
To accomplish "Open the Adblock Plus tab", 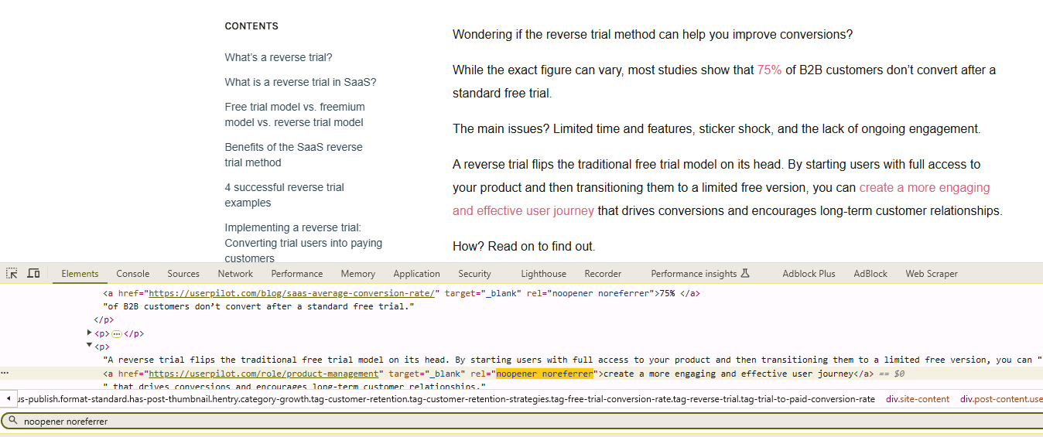I will click(x=809, y=274).
